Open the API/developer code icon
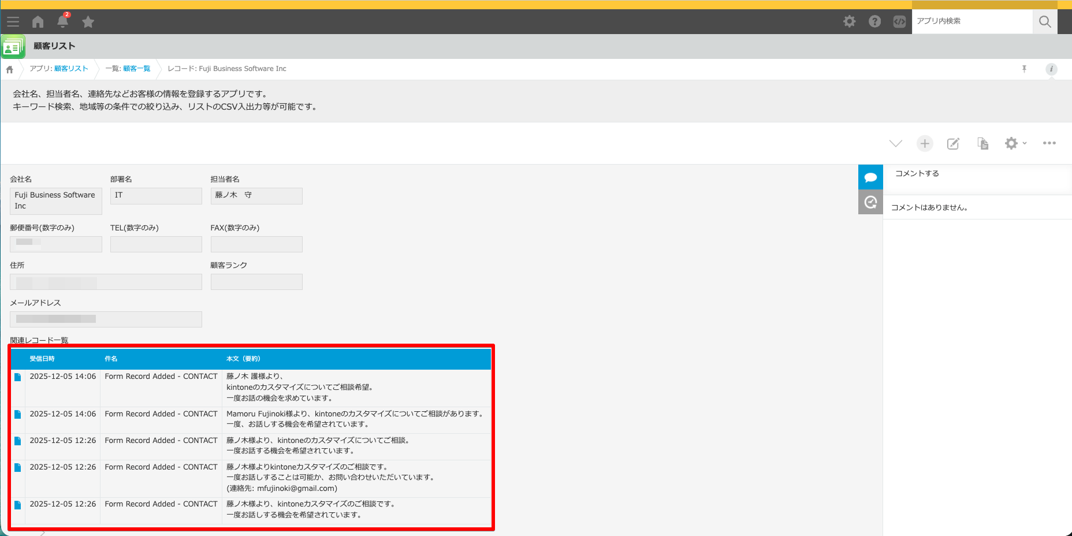 (x=899, y=21)
